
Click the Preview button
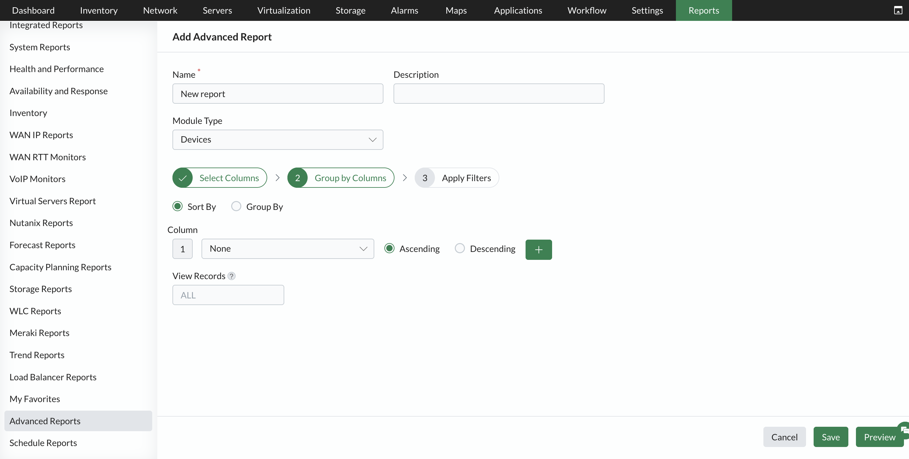point(879,437)
